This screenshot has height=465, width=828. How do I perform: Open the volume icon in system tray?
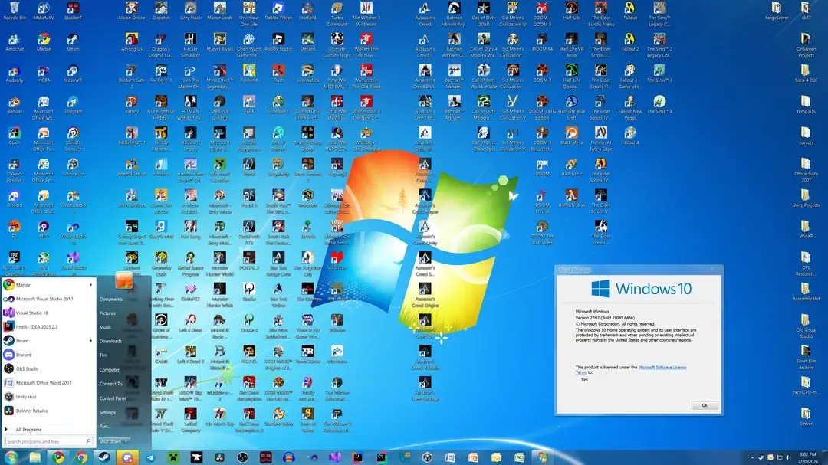coord(788,457)
